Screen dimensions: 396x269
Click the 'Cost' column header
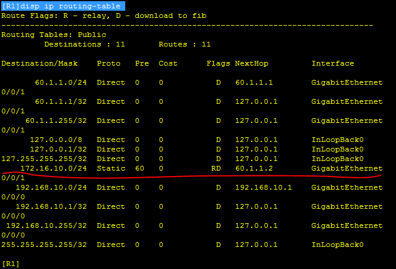click(x=168, y=63)
